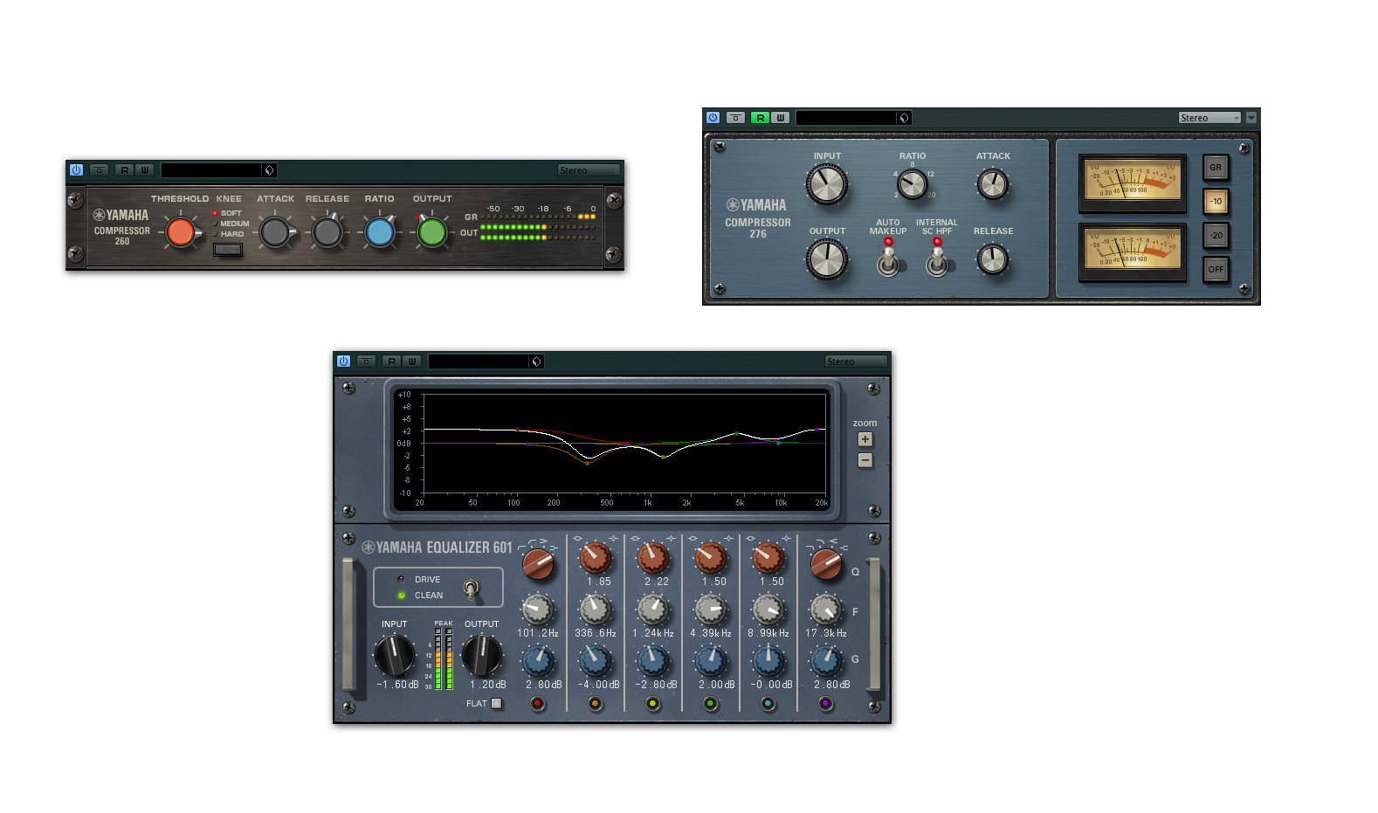The width and height of the screenshot is (1378, 813).
Task: Toggle the bypass power button on Equalizer 601
Action: [x=343, y=361]
